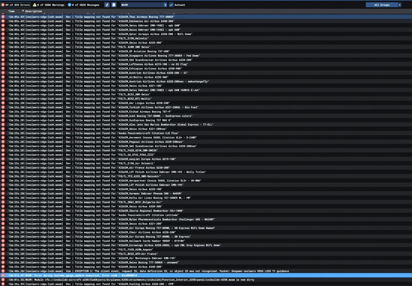
Task: Open the All Groups dropdown
Action: point(381,5)
